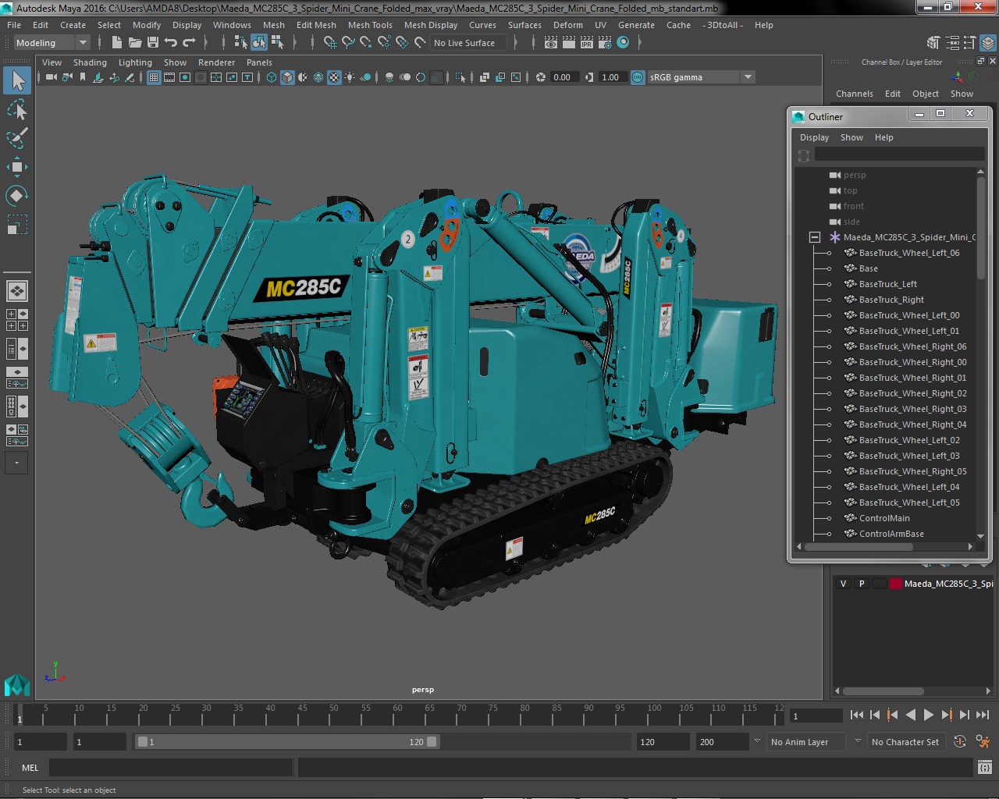Enable snap to grids

click(329, 43)
